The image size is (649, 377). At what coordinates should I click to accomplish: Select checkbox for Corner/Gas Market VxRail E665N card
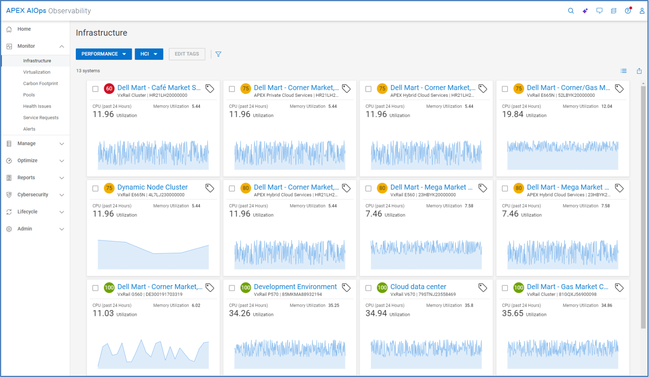tap(505, 89)
